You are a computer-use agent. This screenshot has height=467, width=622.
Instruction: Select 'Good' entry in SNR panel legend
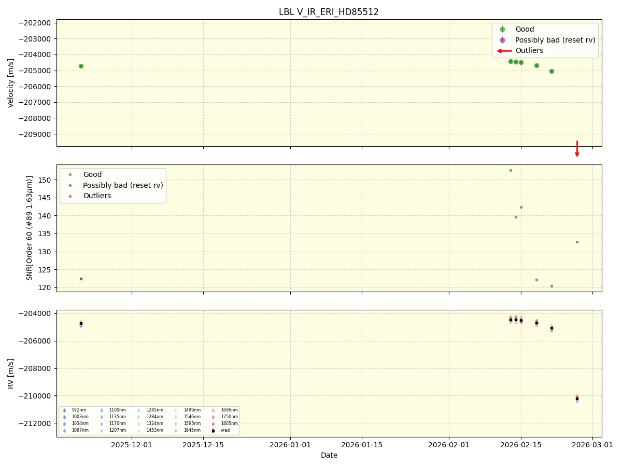(x=92, y=175)
